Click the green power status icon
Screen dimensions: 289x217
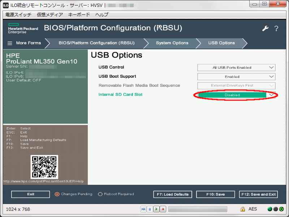point(281,209)
